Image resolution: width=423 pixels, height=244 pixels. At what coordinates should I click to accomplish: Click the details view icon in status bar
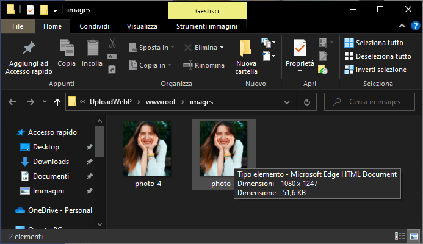click(x=400, y=236)
